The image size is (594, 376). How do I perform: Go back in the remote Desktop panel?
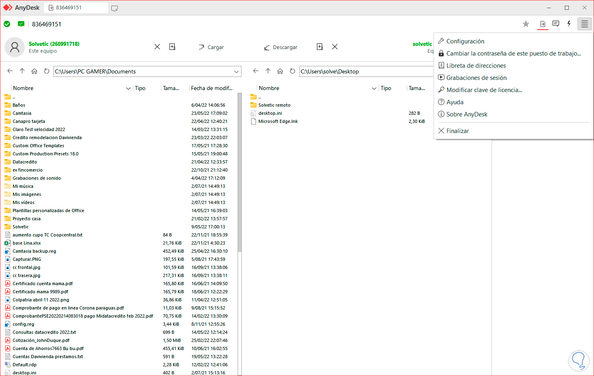(x=256, y=71)
